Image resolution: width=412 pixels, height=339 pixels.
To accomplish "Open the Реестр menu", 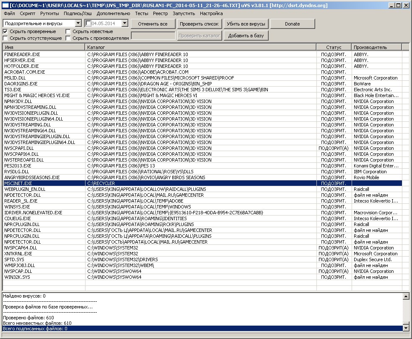I will click(160, 13).
